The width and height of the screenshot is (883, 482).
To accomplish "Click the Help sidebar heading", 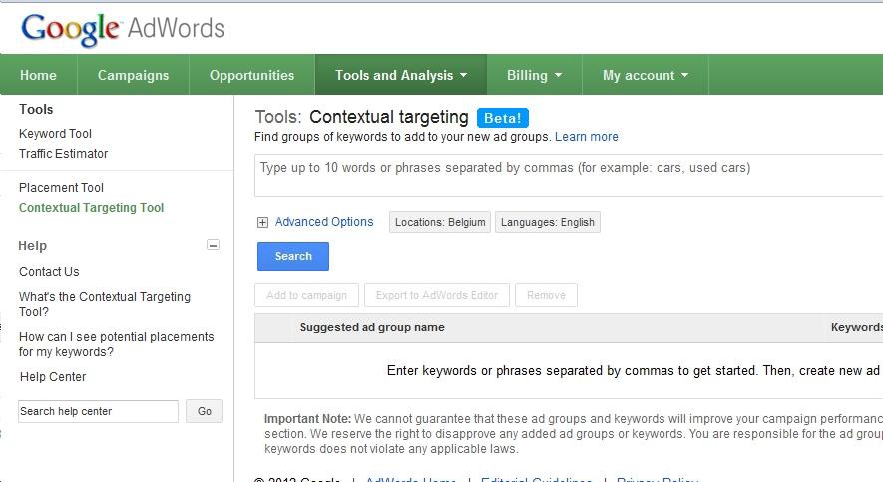I will [33, 246].
